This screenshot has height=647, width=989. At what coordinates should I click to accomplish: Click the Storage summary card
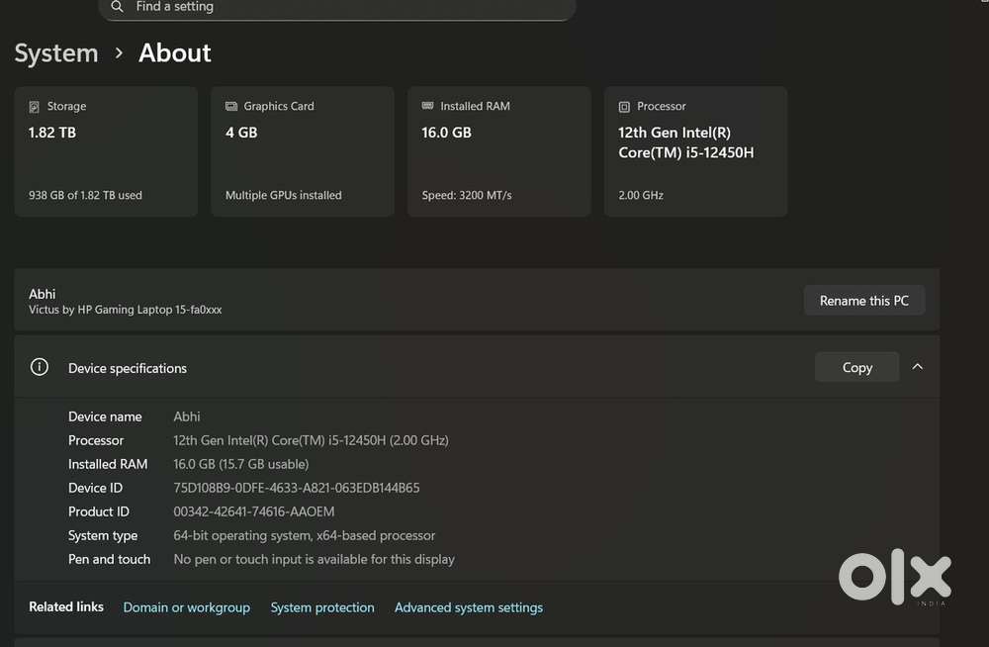(106, 150)
